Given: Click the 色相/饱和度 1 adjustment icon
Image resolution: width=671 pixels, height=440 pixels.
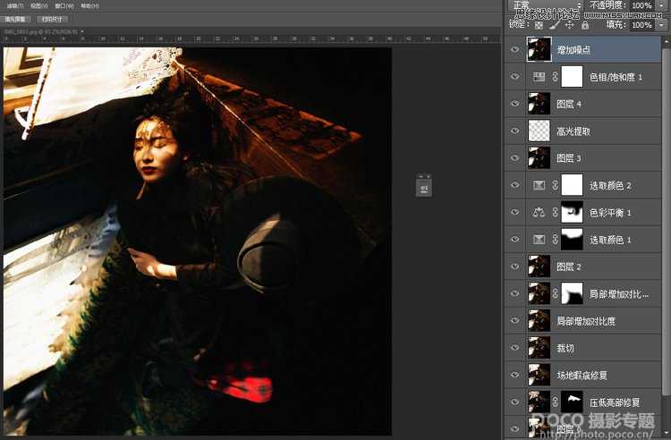Looking at the screenshot, I should [x=539, y=78].
